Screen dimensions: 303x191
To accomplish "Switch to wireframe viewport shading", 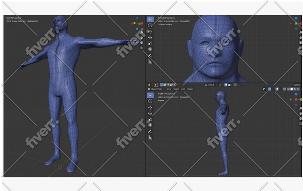I will (x=288, y=89).
